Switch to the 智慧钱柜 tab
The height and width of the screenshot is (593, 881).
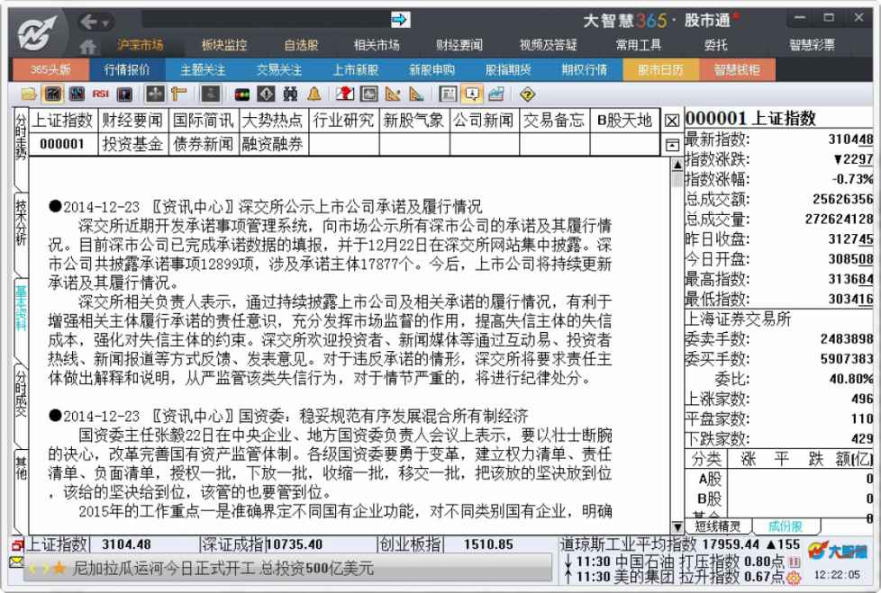(737, 70)
